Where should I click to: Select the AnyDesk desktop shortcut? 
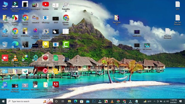tap(5, 59)
